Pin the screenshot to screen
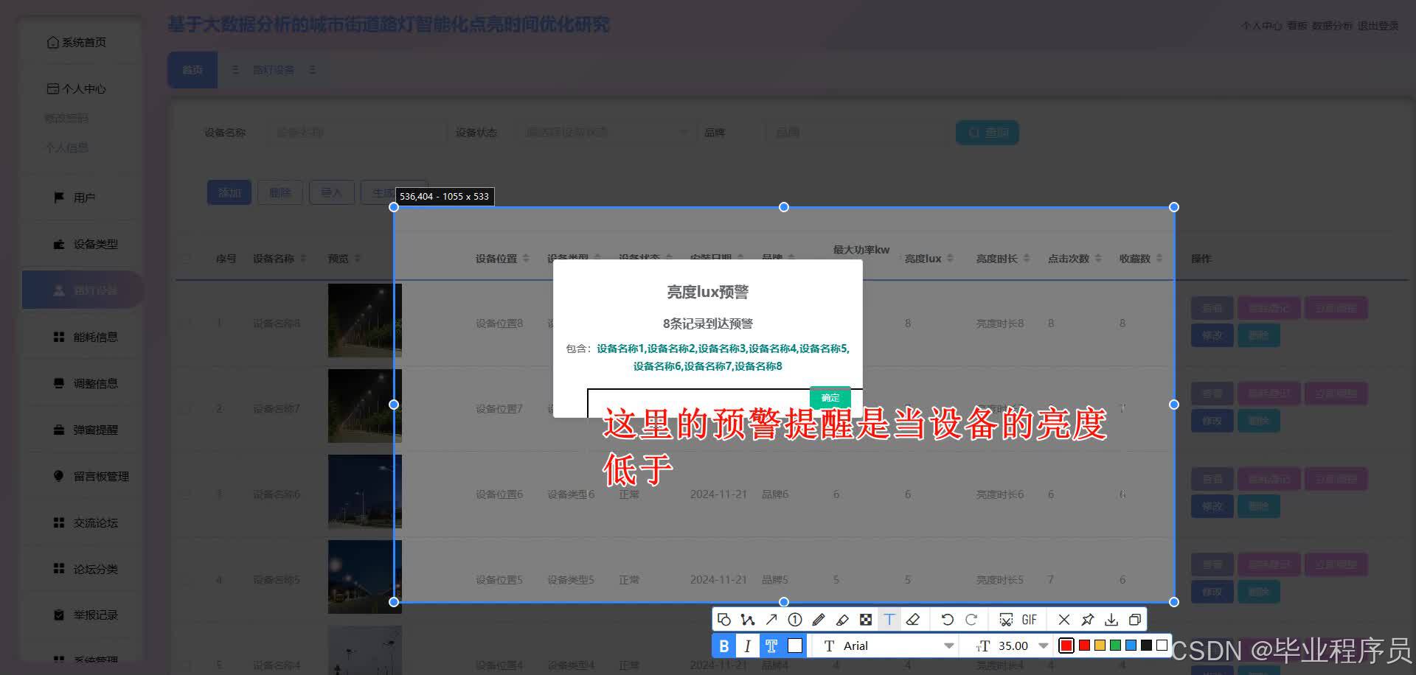1416x675 pixels. click(x=1088, y=620)
